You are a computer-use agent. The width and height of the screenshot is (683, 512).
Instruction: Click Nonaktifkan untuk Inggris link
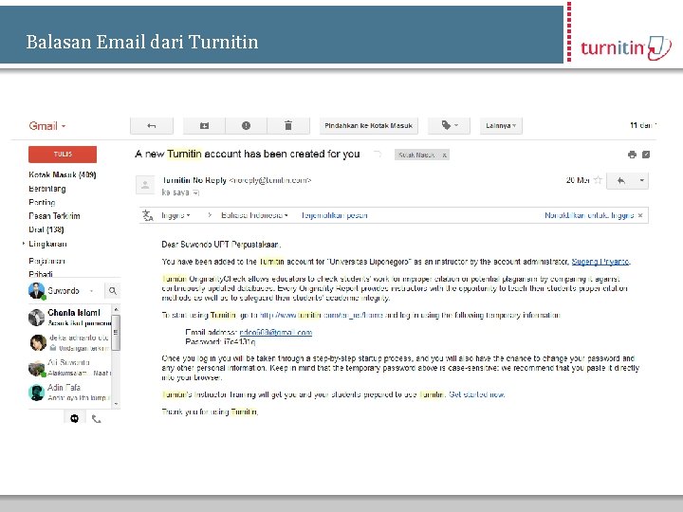[589, 215]
